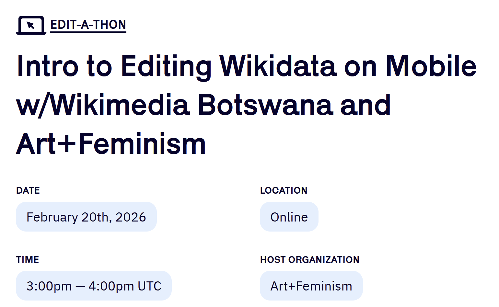Select the February 20th, 2026 date pill
This screenshot has width=499, height=307.
86,217
